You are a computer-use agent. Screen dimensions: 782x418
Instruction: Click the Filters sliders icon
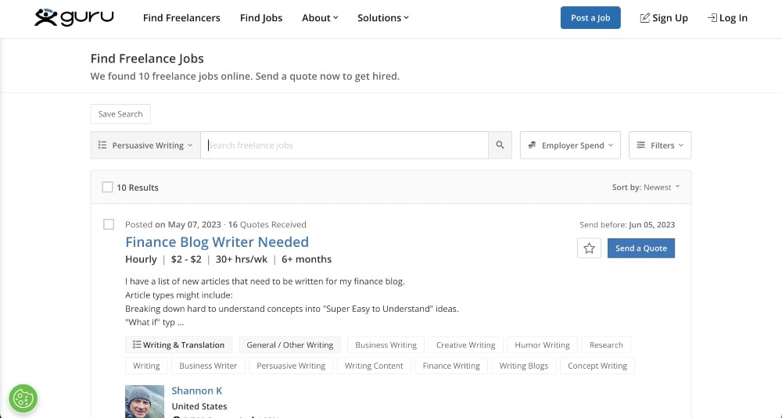[640, 145]
